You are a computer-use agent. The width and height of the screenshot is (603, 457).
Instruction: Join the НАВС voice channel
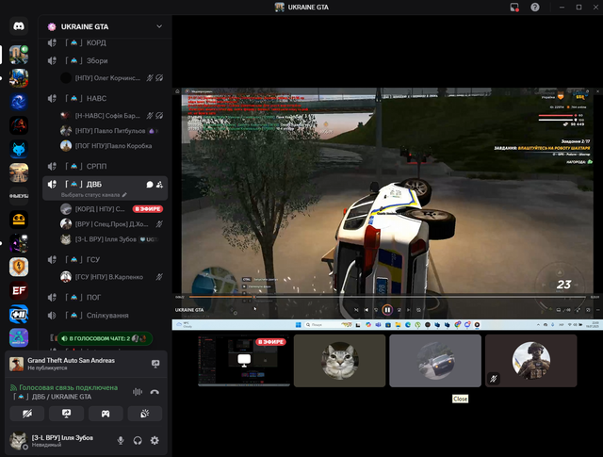click(x=105, y=99)
